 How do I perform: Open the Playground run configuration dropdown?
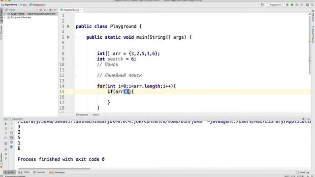pos(275,4)
